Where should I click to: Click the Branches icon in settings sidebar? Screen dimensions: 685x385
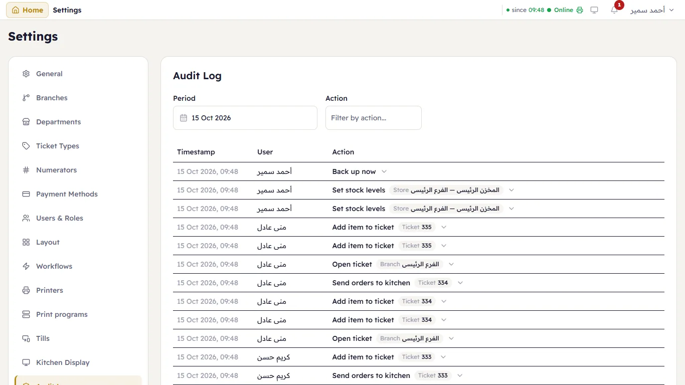pyautogui.click(x=26, y=98)
